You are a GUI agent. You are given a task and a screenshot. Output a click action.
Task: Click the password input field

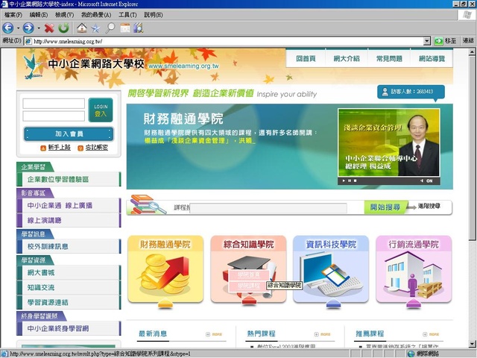[x=54, y=116]
